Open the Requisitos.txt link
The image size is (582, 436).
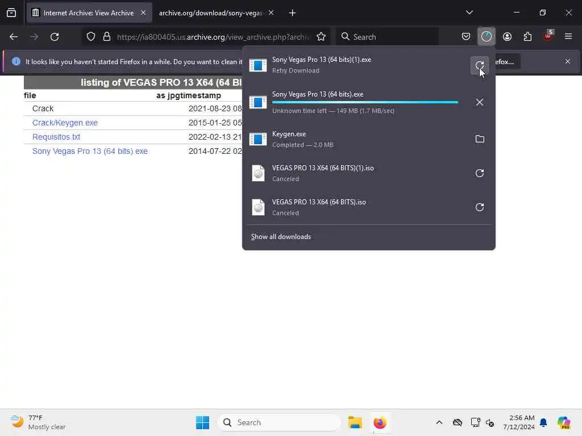click(56, 137)
